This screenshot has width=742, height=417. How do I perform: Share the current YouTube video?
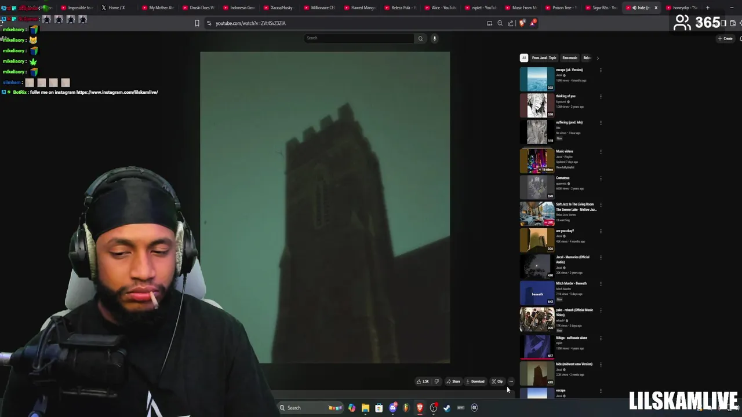coord(453,381)
